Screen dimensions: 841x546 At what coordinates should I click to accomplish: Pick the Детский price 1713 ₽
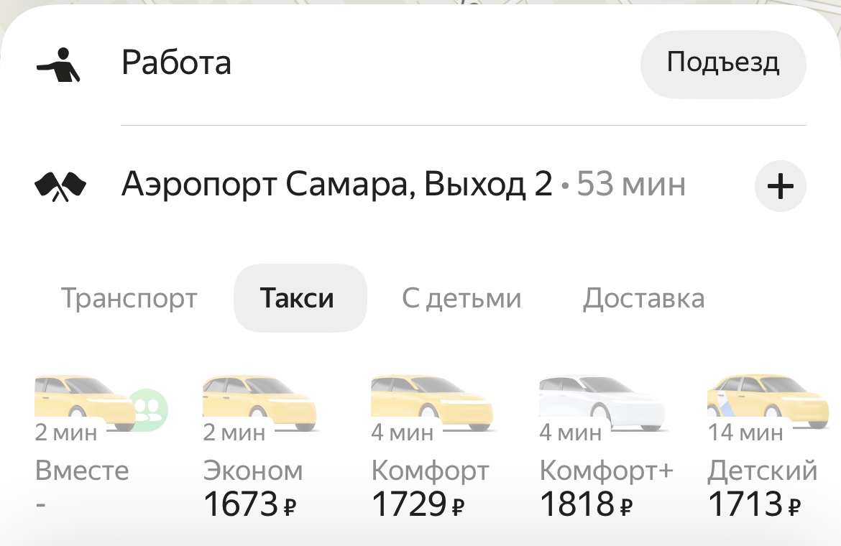pyautogui.click(x=754, y=504)
